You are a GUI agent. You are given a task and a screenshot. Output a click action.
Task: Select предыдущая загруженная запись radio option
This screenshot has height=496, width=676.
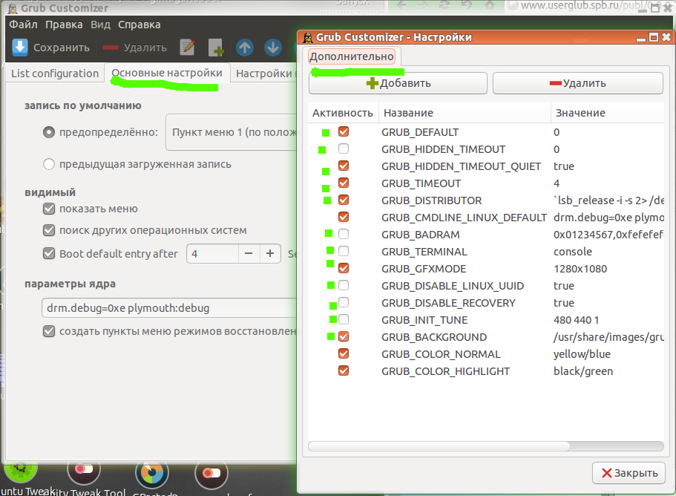(x=49, y=164)
